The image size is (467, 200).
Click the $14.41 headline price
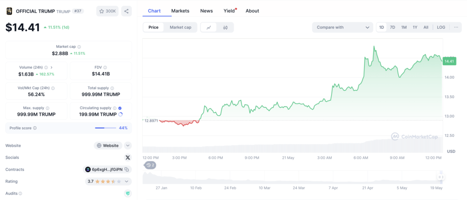click(23, 27)
